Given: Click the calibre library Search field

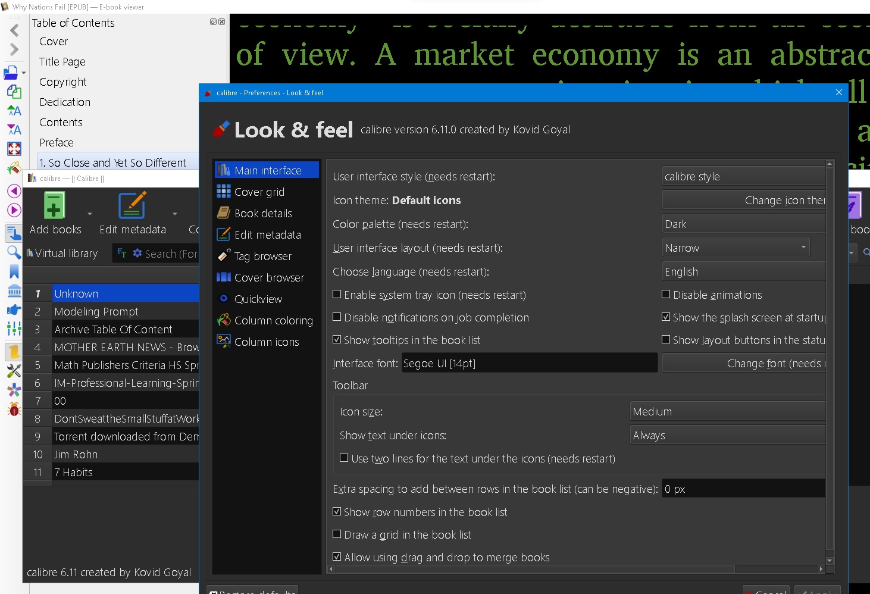Looking at the screenshot, I should 171,254.
